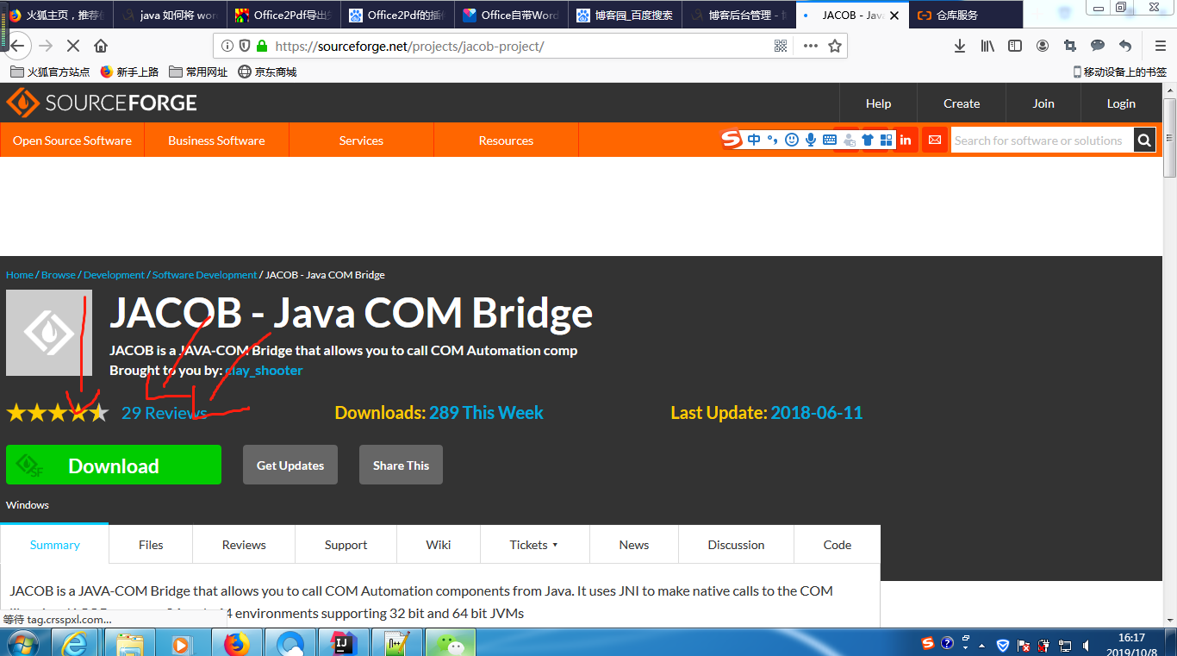Open the Sogou skin shirt icon
The image size is (1177, 656).
click(867, 140)
